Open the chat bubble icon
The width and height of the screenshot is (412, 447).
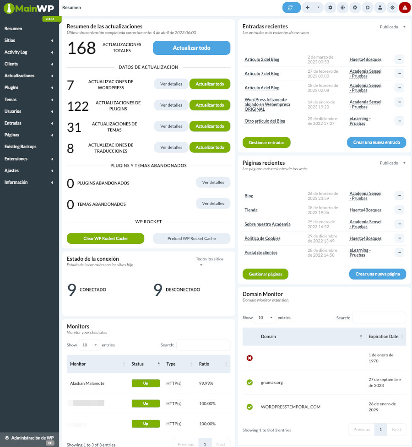(368, 8)
